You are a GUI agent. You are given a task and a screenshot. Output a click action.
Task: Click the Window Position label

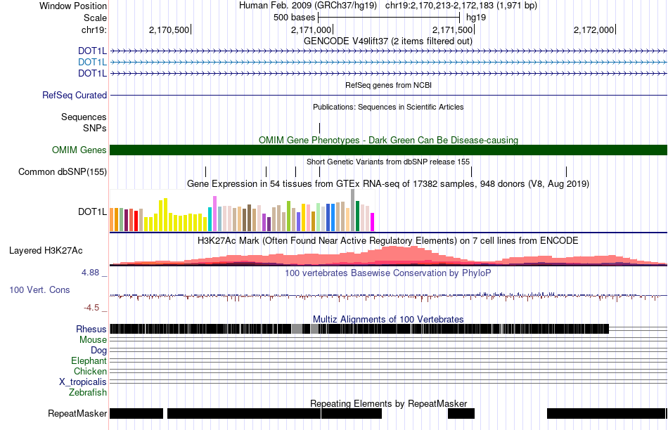tap(73, 6)
